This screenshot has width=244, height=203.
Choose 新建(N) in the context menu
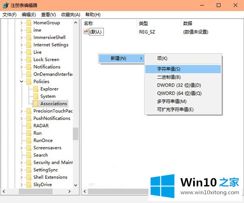pyautogui.click(x=121, y=58)
